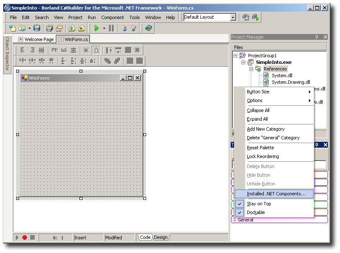Switch to the Welcome Page tab
Viewport: 340px width, 253px height.
tap(36, 39)
